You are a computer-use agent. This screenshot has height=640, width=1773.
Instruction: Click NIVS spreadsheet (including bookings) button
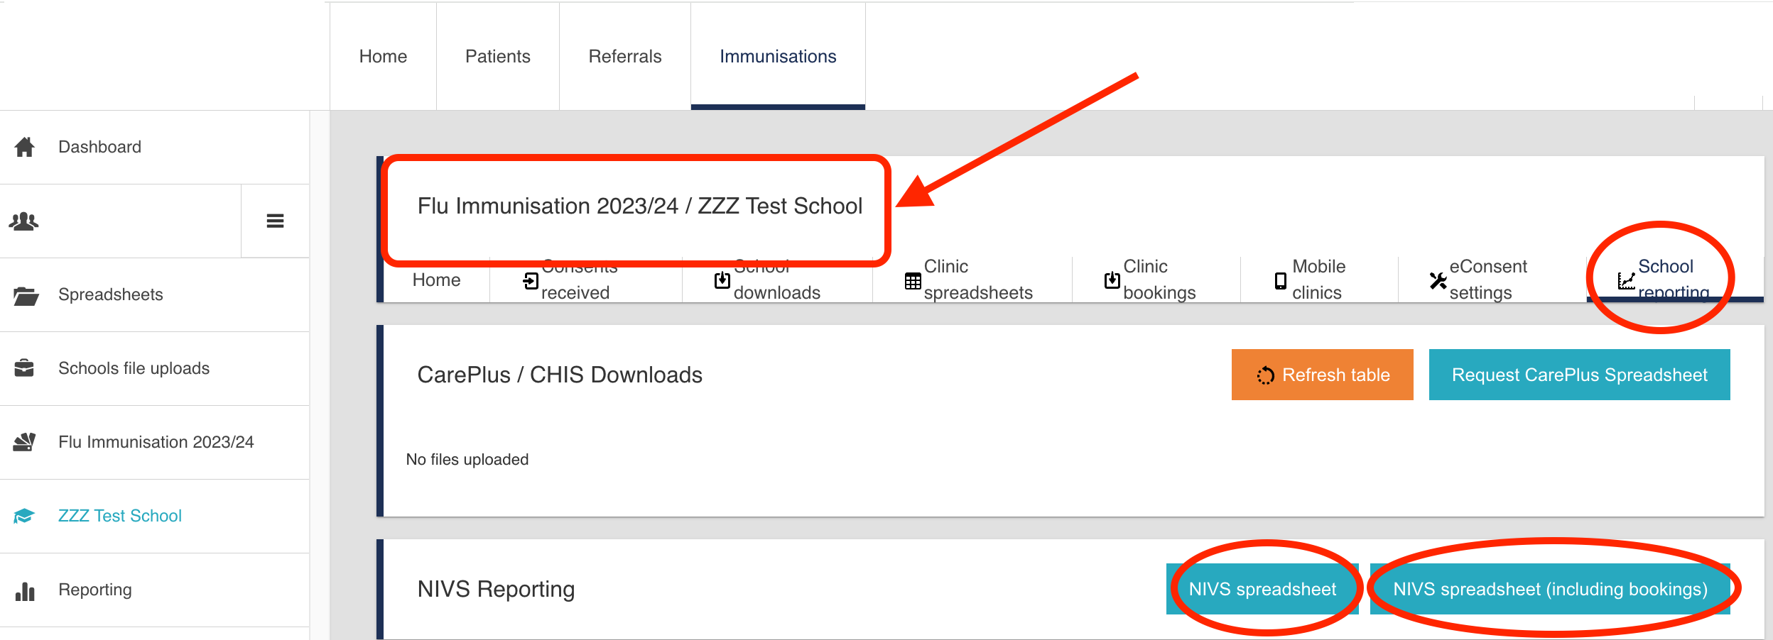(1550, 589)
